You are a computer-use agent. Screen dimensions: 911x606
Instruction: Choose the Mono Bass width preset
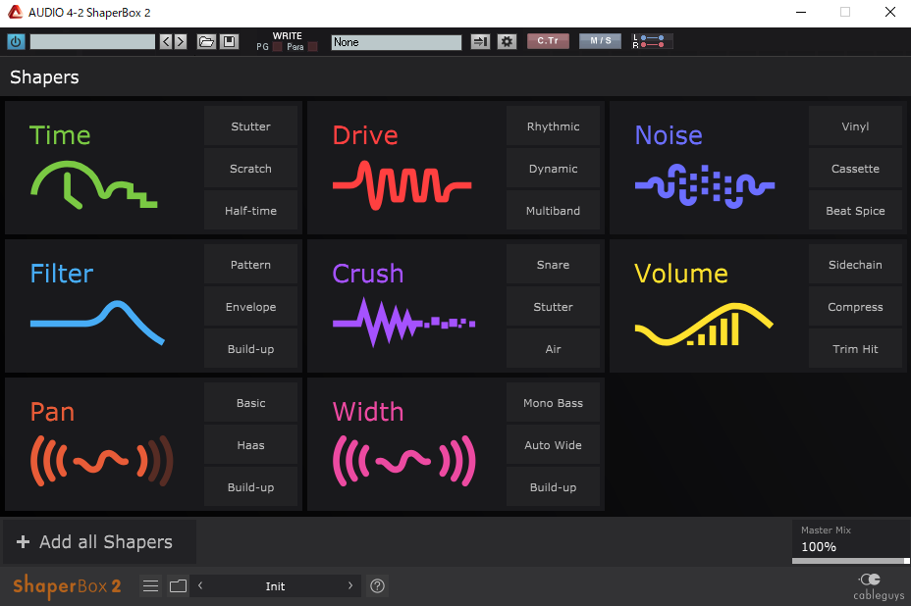coord(553,402)
